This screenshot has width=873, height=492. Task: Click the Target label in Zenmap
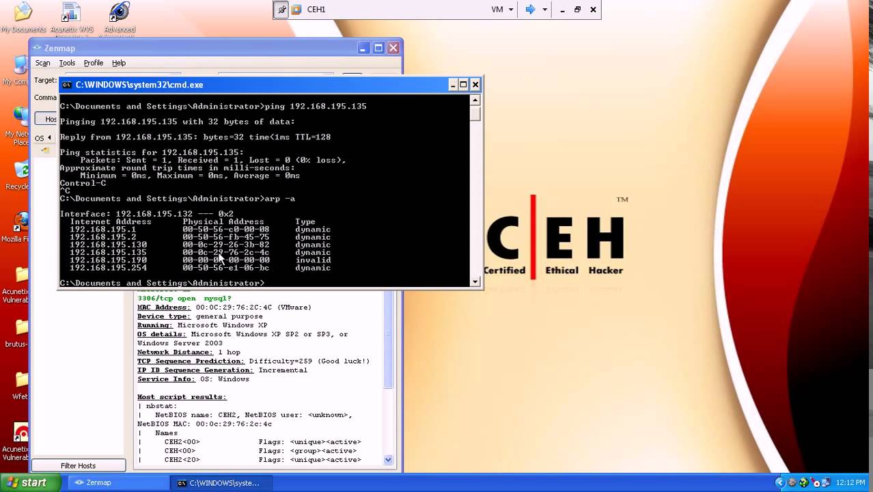pos(46,80)
